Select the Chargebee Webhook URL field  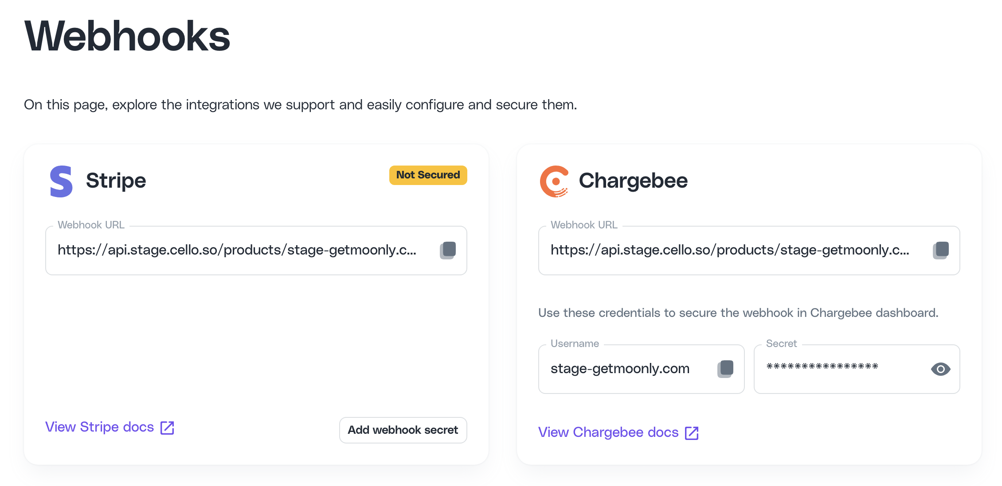[749, 251]
